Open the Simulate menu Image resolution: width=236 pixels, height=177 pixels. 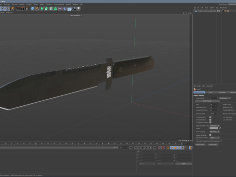[29, 4]
